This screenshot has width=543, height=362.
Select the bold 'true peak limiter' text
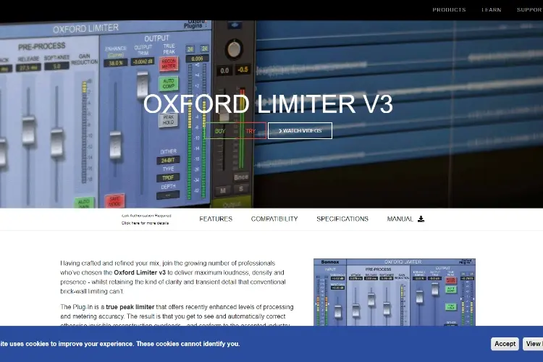pos(130,307)
